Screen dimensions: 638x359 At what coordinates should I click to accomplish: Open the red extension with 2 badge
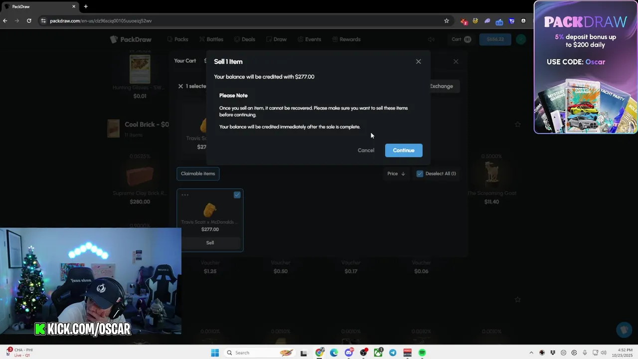tap(464, 21)
